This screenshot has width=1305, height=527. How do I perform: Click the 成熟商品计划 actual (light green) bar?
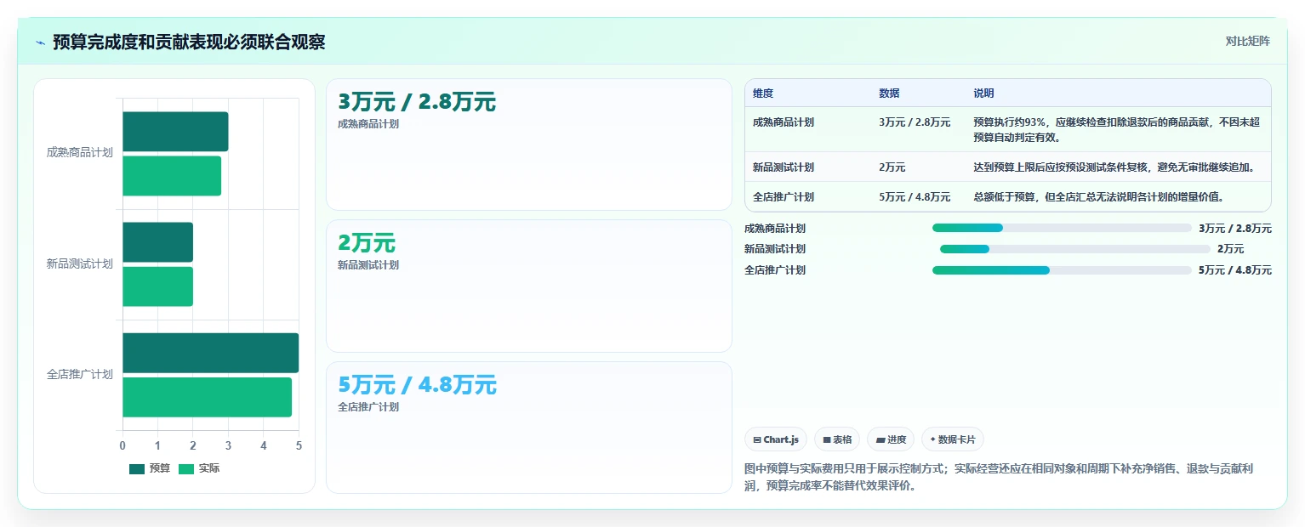172,176
